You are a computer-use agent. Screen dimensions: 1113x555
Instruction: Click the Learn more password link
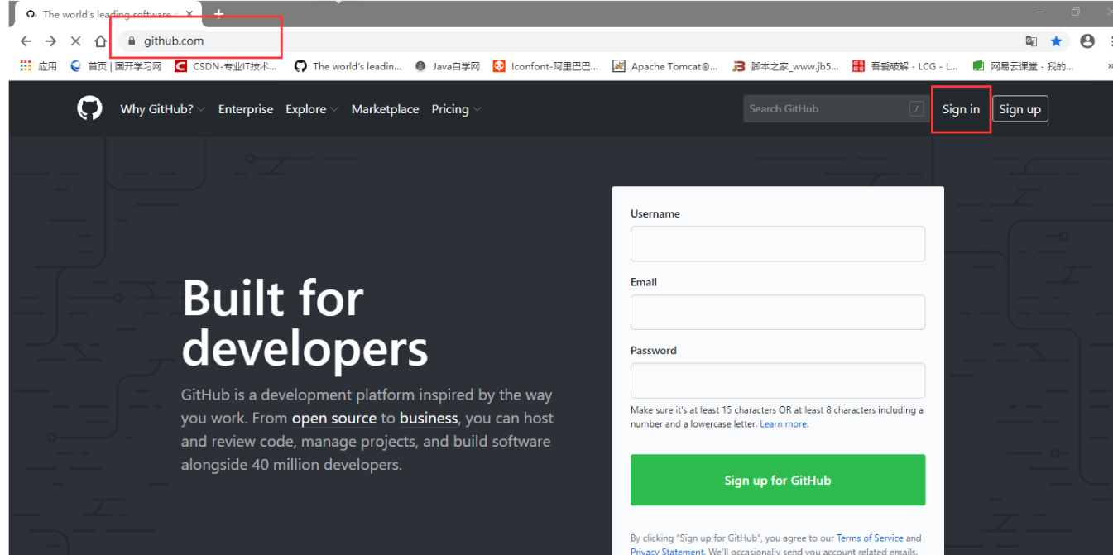[784, 424]
